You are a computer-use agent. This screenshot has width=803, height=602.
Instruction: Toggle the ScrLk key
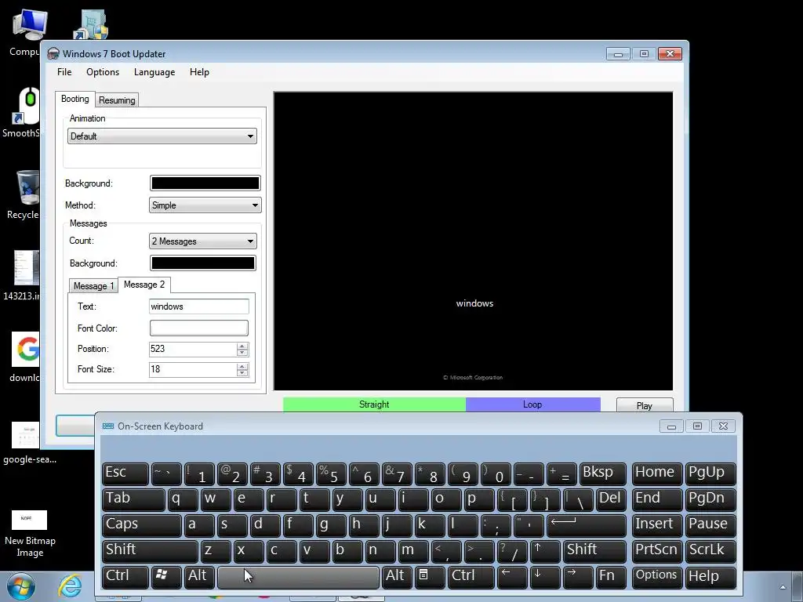pyautogui.click(x=710, y=551)
